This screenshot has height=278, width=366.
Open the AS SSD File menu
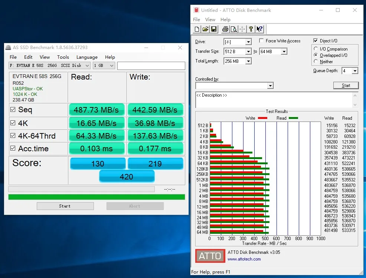pyautogui.click(x=13, y=57)
